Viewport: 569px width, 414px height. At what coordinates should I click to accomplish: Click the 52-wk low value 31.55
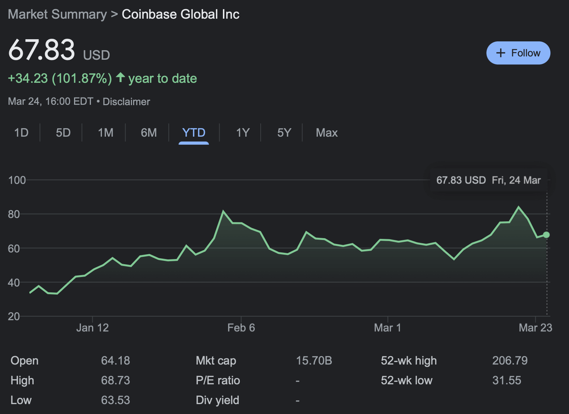(x=507, y=380)
